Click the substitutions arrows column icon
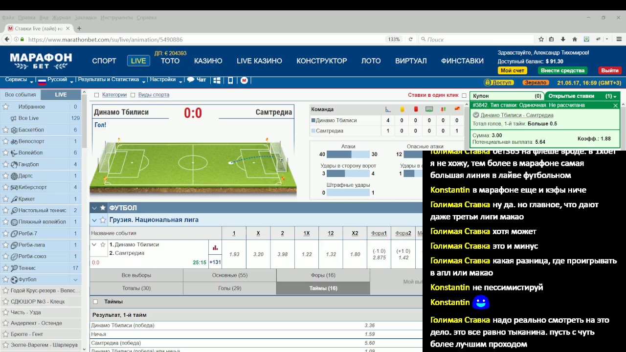 coord(444,109)
